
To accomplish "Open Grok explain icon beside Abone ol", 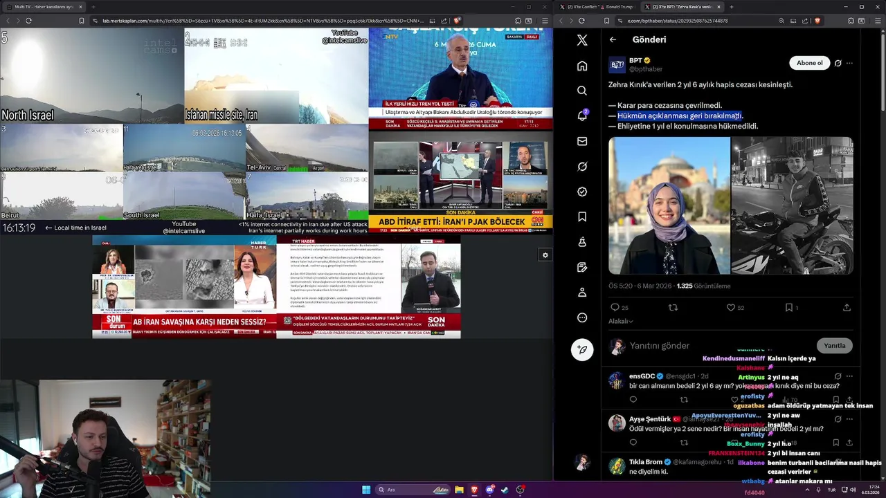I will coord(838,63).
